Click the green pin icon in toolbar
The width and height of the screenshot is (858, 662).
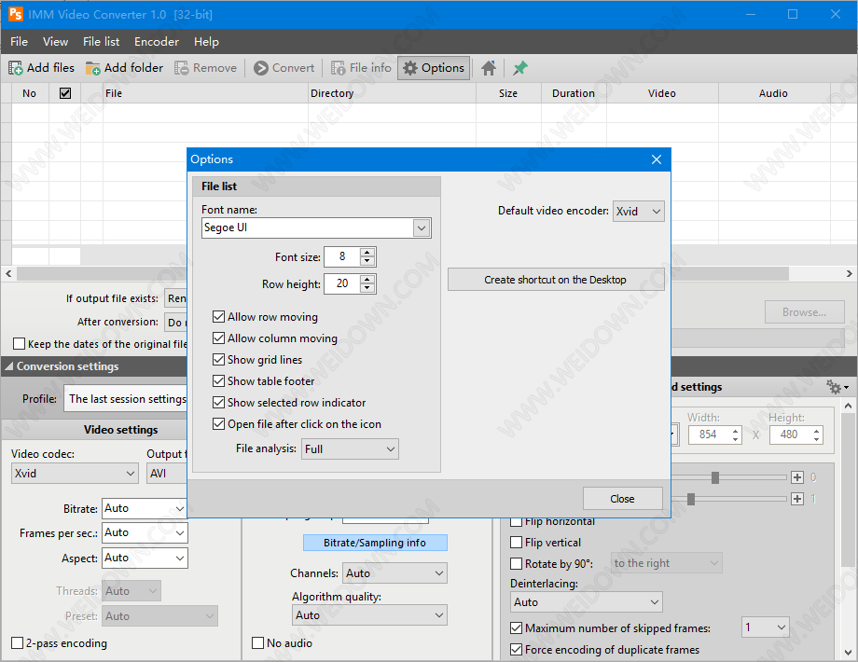[x=519, y=68]
